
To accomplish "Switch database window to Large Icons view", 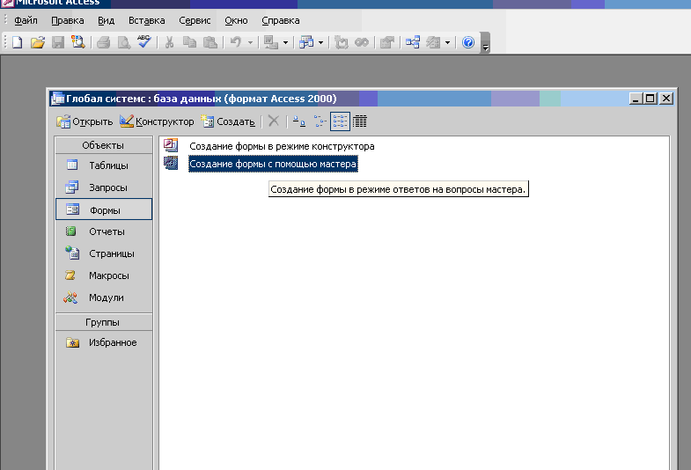I will [299, 121].
